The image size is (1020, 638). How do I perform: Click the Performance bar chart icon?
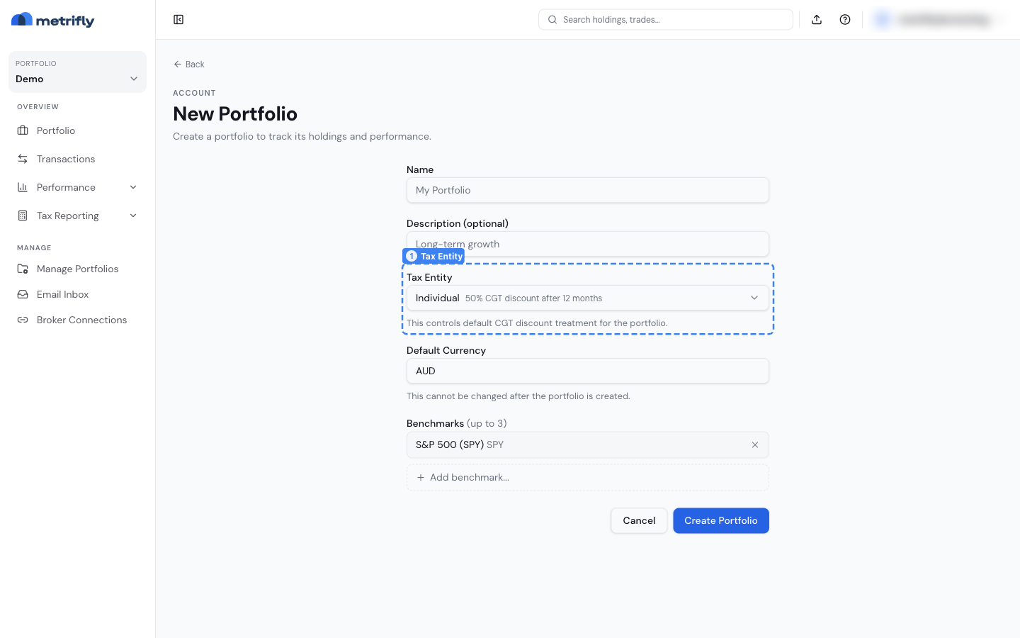[23, 187]
